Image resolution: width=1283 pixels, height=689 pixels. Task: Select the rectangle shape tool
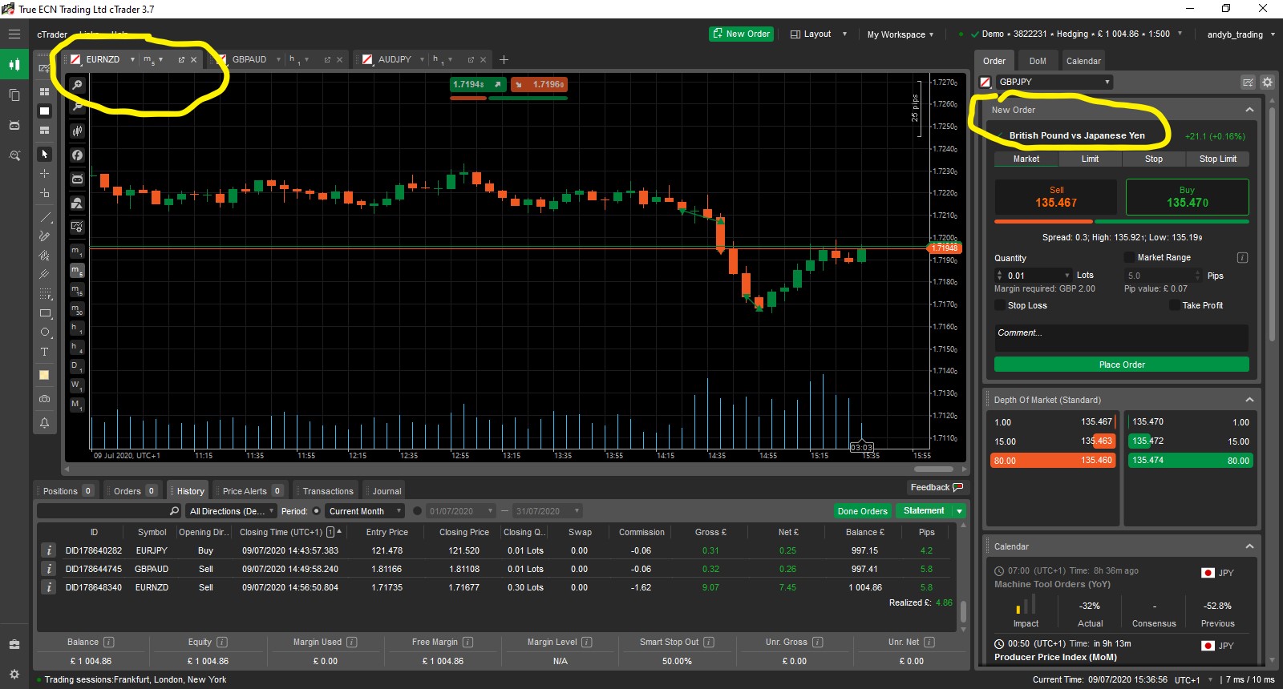point(45,313)
